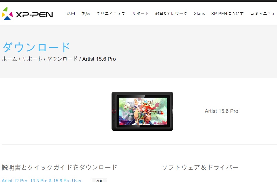Click the ダウンロード page heading

pos(36,47)
